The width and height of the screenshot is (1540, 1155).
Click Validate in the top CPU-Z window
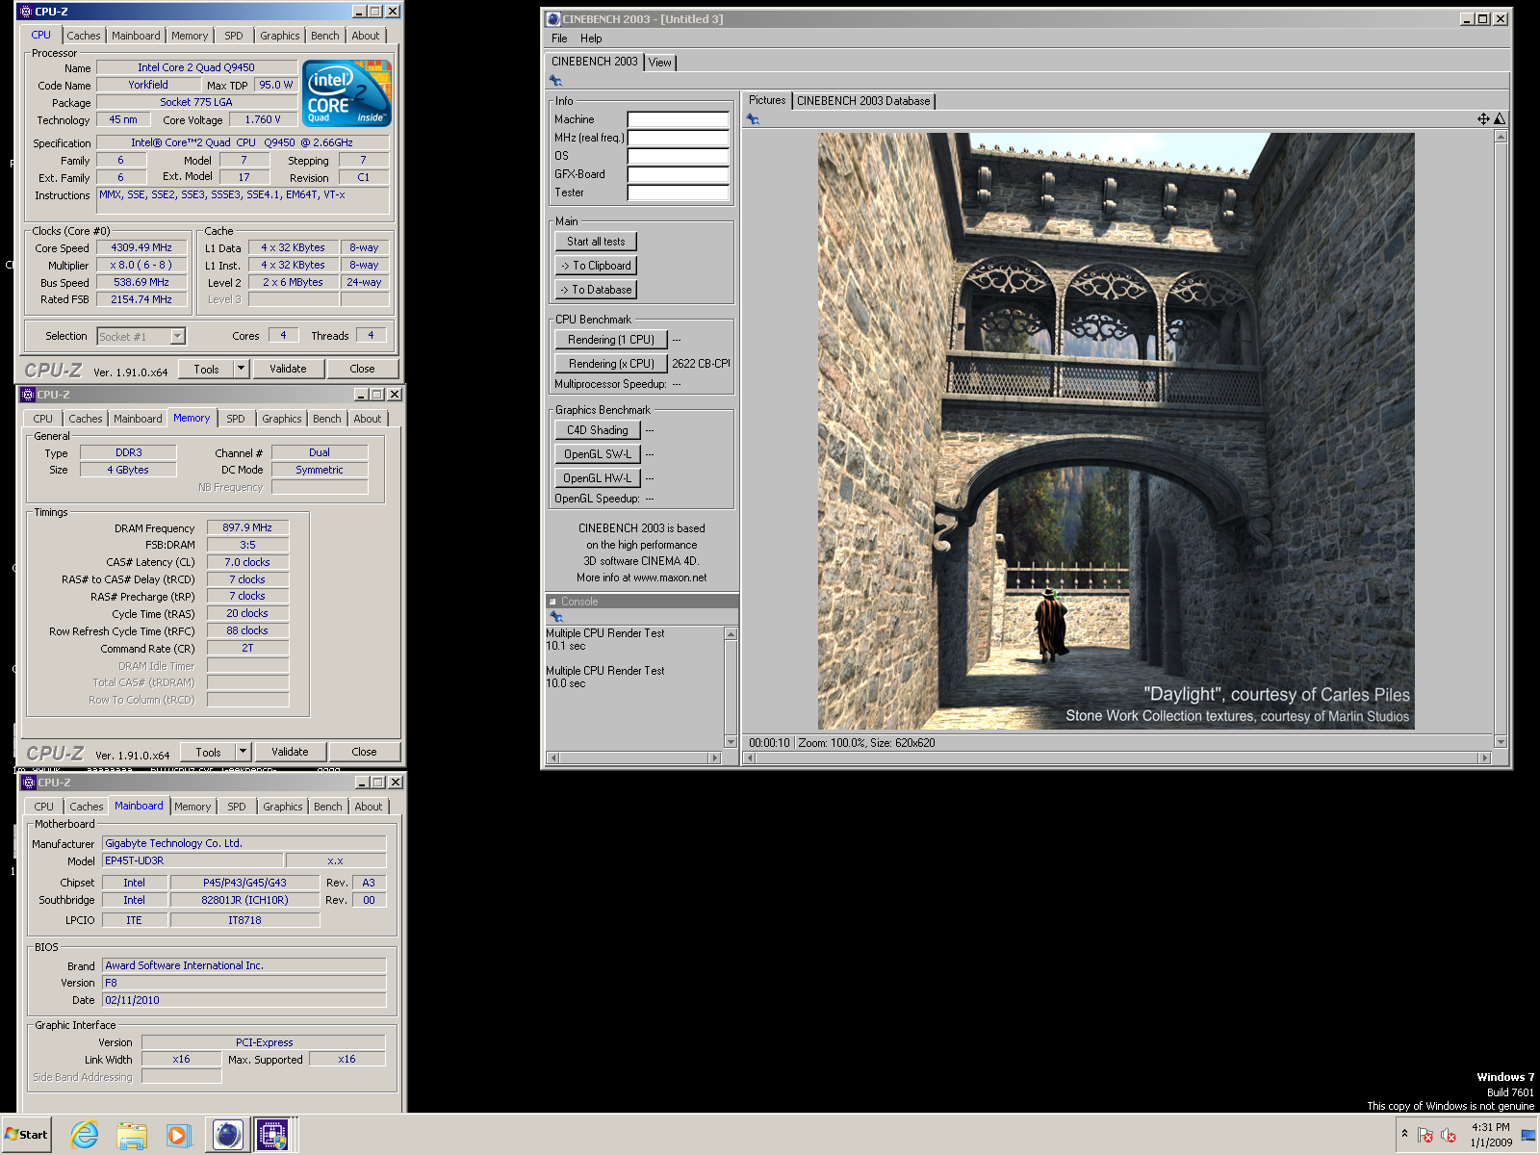tap(288, 369)
